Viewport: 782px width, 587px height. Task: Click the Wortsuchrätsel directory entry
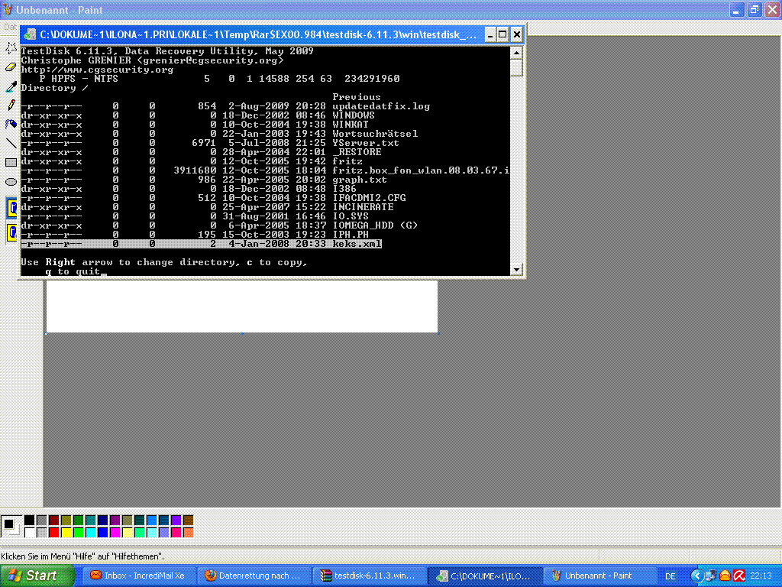(x=375, y=134)
